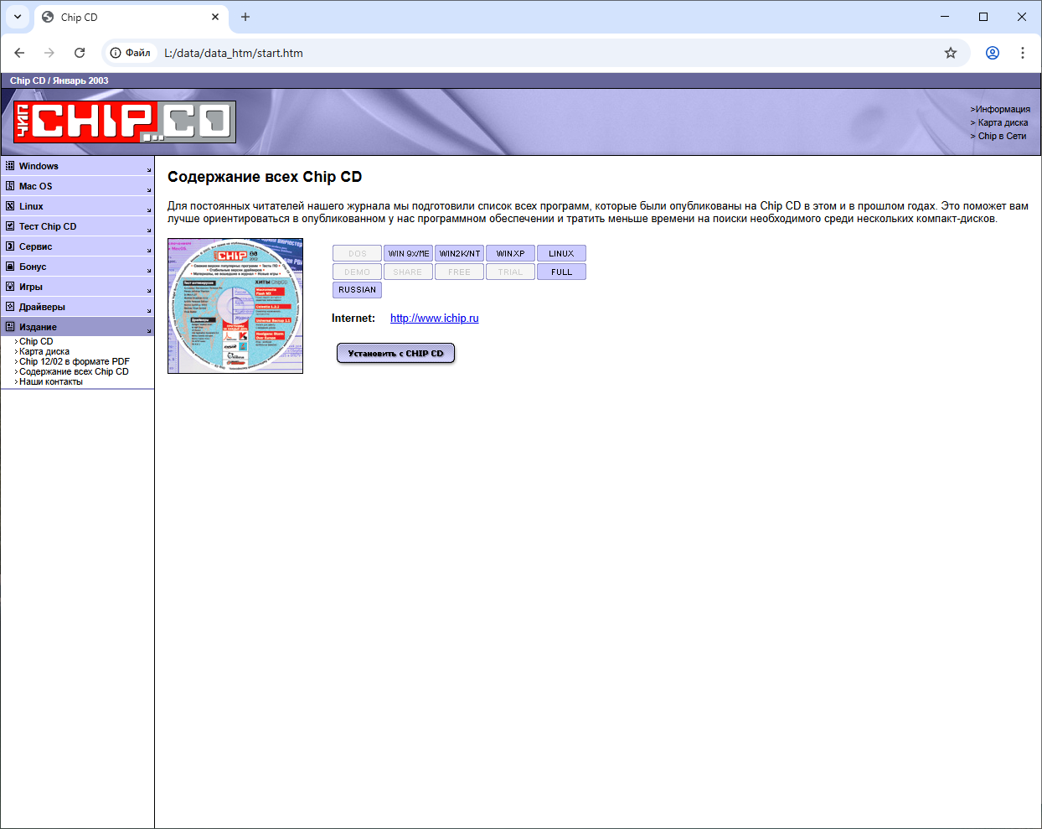Go forward in browser history
1042x829 pixels.
(49, 53)
